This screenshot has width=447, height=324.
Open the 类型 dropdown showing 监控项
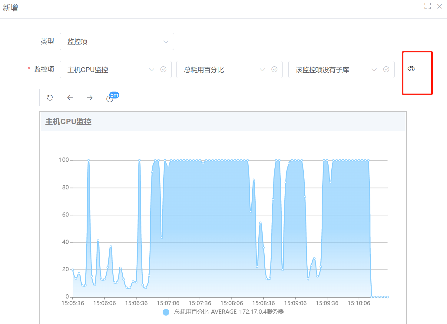pos(117,41)
